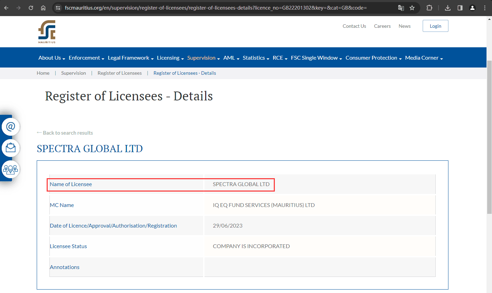Open FSC Single Window dropdown

click(x=316, y=58)
